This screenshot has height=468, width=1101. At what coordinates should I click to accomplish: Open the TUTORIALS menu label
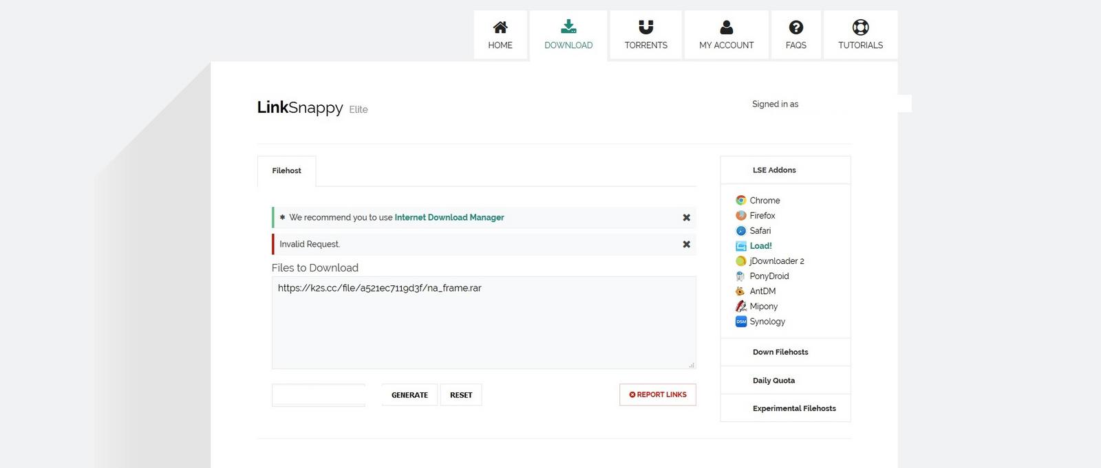tap(860, 45)
